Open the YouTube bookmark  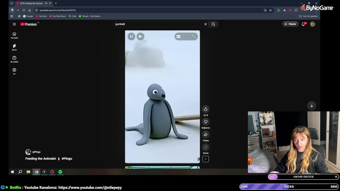click(41, 16)
